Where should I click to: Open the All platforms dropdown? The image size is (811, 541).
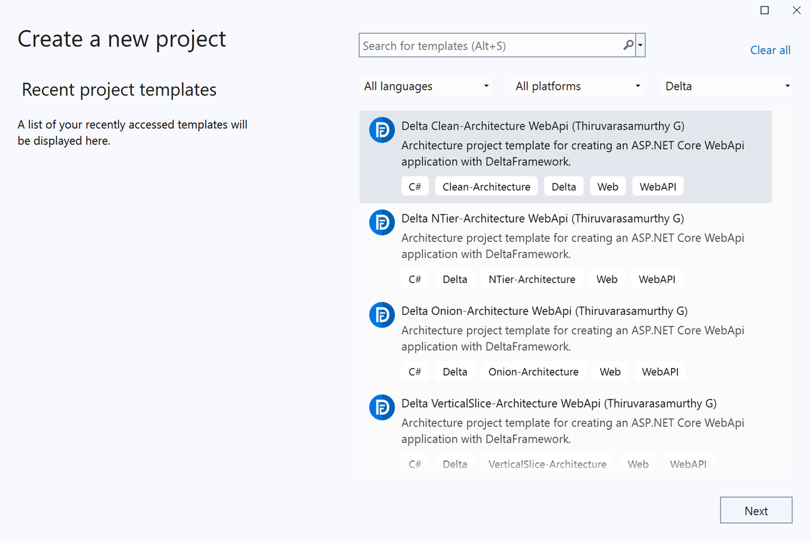click(x=577, y=86)
